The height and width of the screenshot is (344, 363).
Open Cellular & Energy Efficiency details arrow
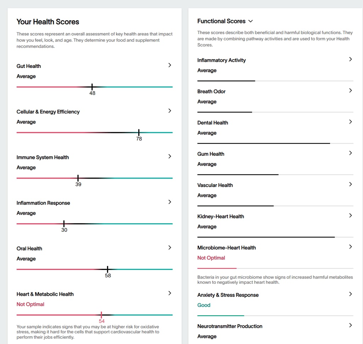click(169, 111)
